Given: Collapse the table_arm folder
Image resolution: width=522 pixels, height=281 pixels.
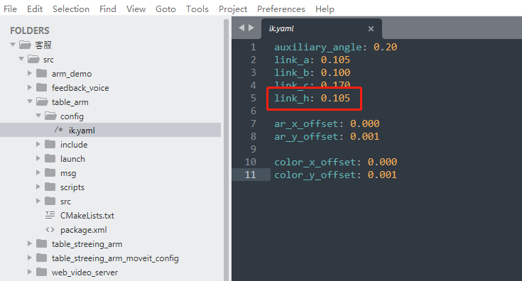Looking at the screenshot, I should [30, 101].
